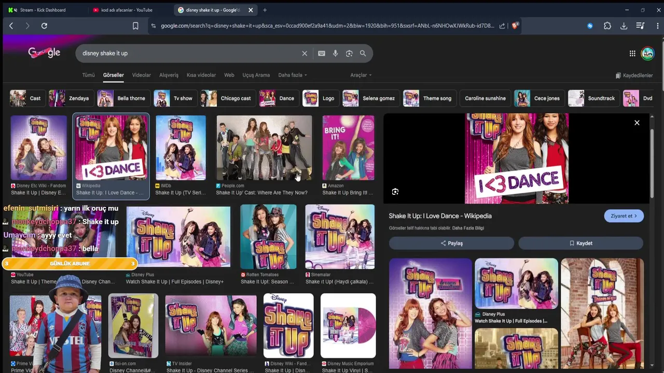This screenshot has width=664, height=373.
Task: Close the 'disney shake it up' tab
Action: tap(251, 10)
